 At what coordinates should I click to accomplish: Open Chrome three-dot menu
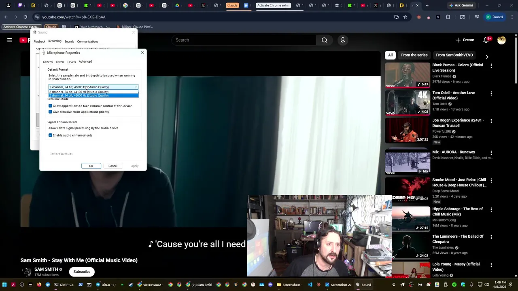pos(512,17)
